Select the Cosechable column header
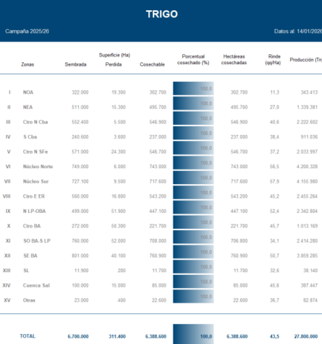This screenshot has height=344, width=322. tap(152, 65)
